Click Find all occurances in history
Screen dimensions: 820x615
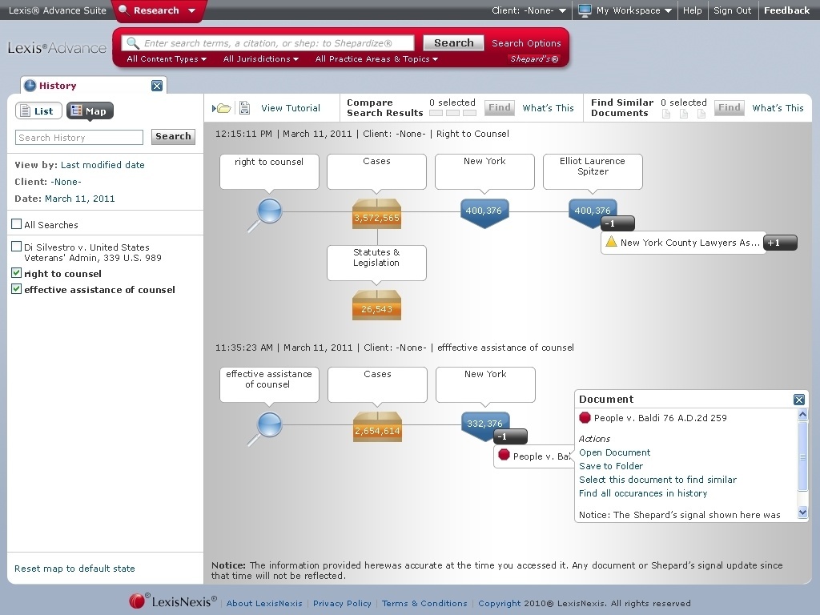pyautogui.click(x=643, y=493)
